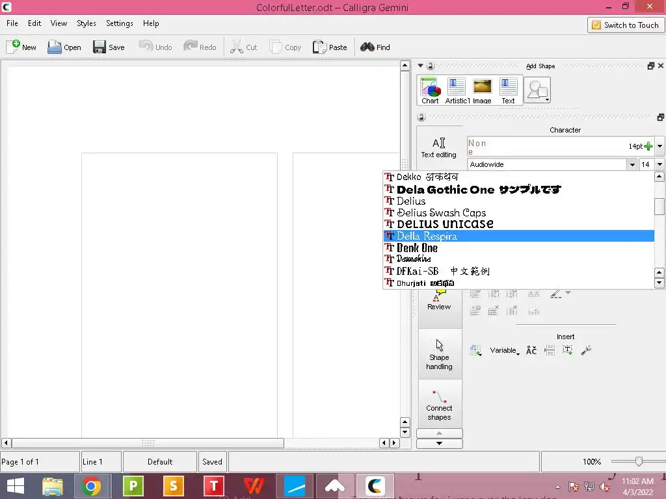The height and width of the screenshot is (499, 666).
Task: Open the File menu
Action: pyautogui.click(x=12, y=23)
